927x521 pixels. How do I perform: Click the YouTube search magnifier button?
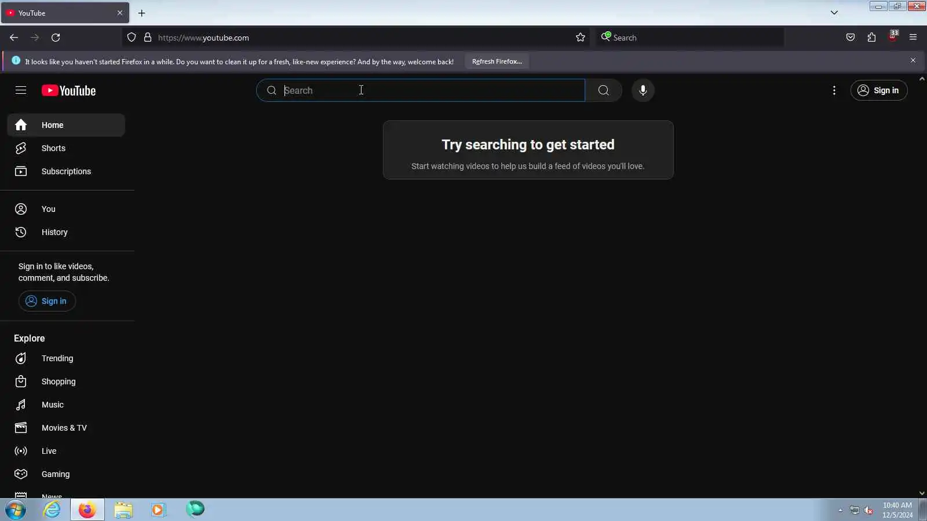pyautogui.click(x=604, y=90)
